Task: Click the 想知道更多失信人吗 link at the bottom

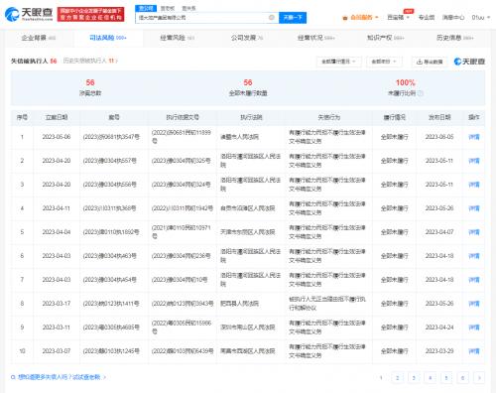Action: [x=59, y=377]
